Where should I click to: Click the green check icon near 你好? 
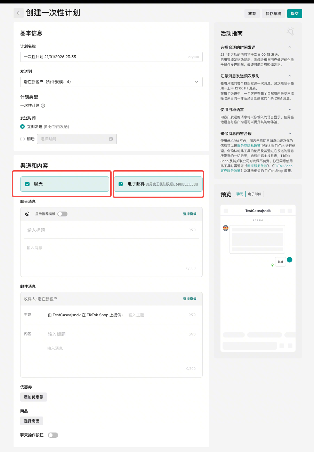pyautogui.click(x=273, y=265)
